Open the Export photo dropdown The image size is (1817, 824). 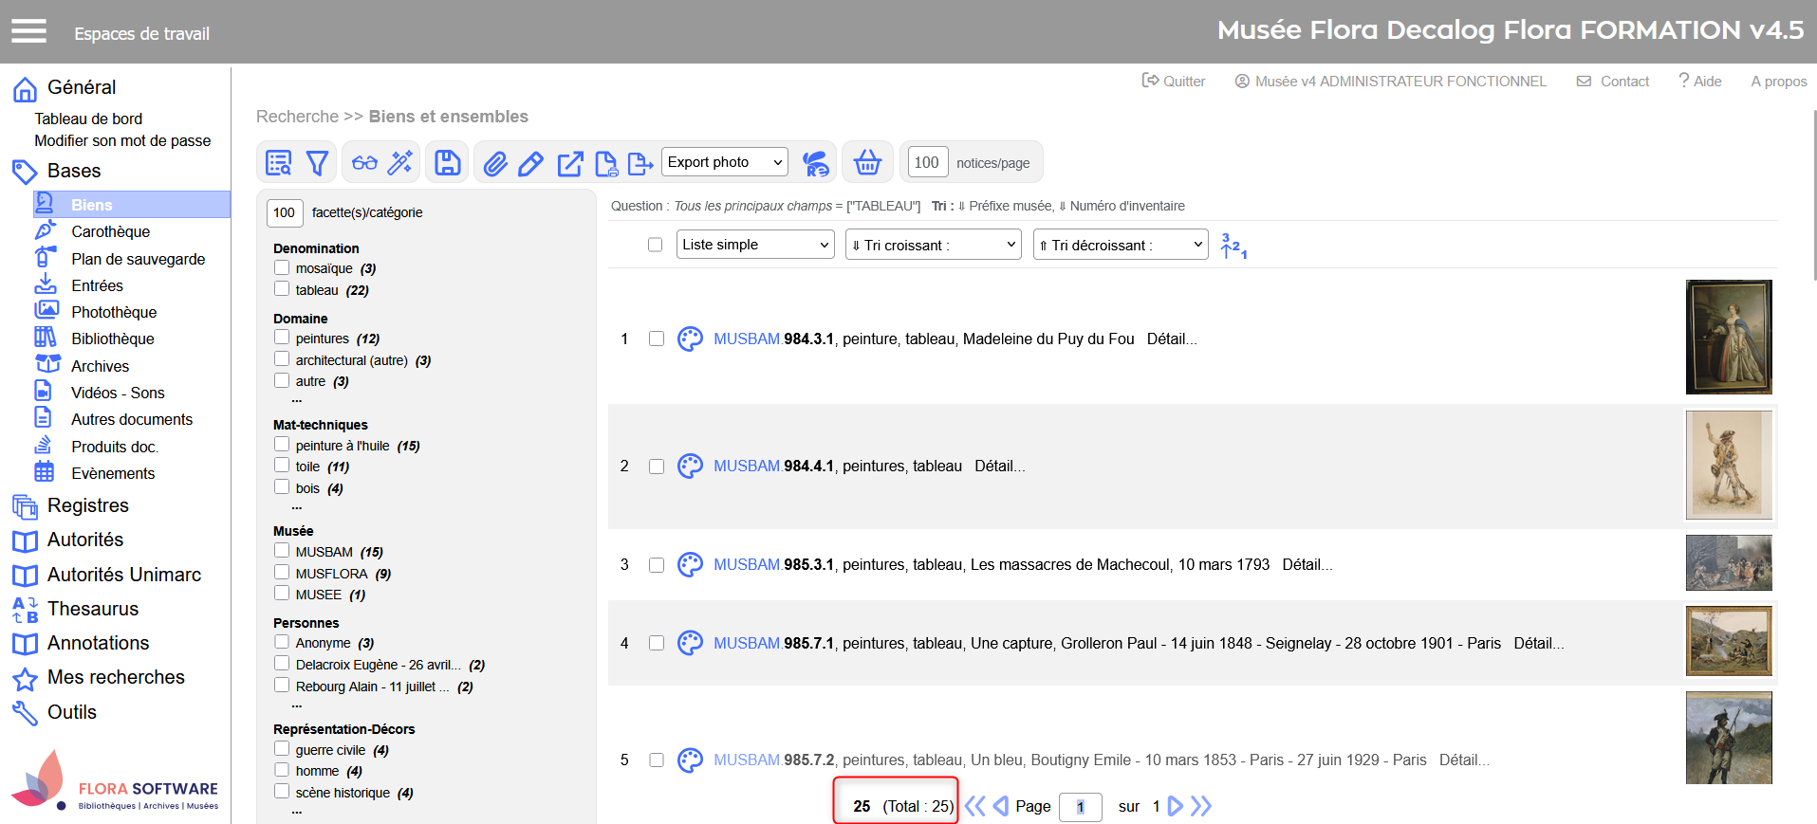click(x=725, y=162)
